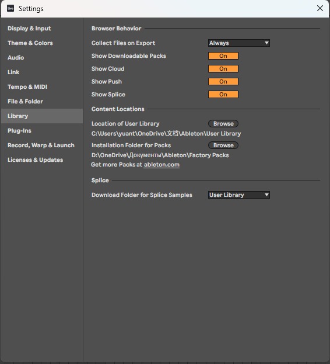Screen dimensions: 330x364
Task: Disable the Show Push toggle
Action: (223, 81)
